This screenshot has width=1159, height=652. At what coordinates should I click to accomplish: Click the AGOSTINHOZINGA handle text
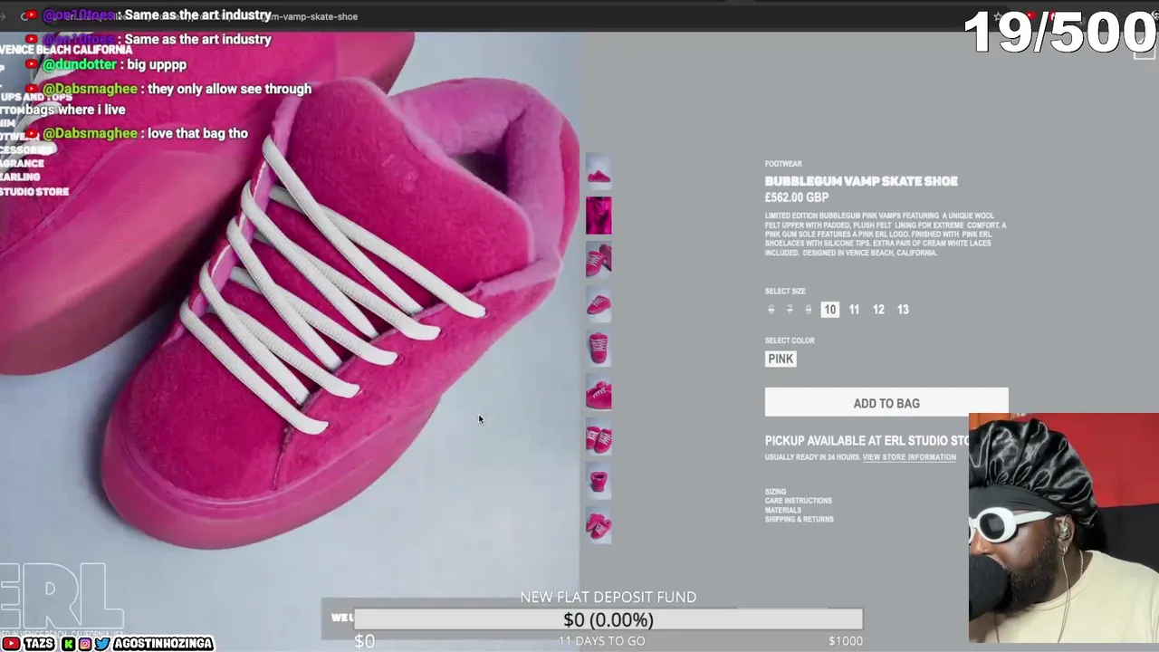(162, 644)
